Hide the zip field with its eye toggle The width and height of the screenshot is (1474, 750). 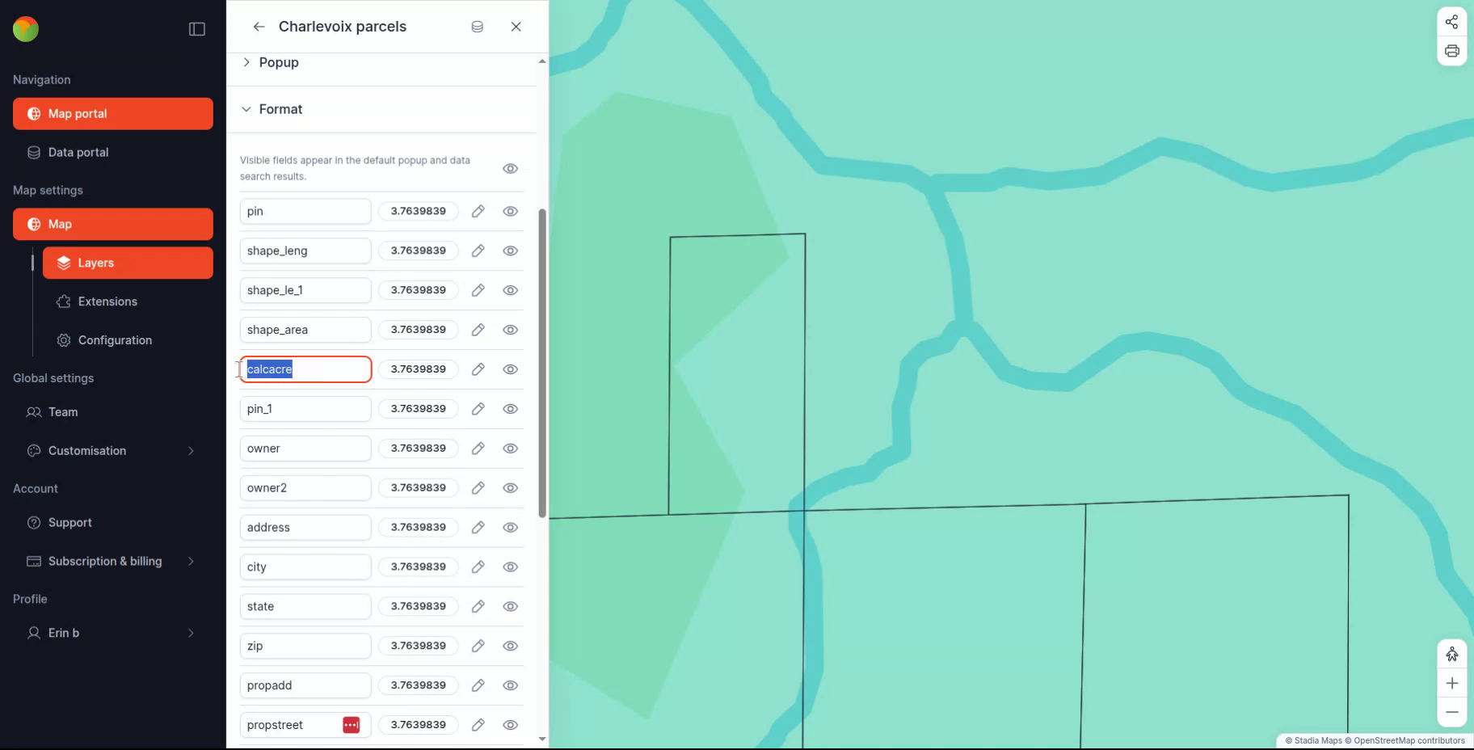(x=511, y=646)
